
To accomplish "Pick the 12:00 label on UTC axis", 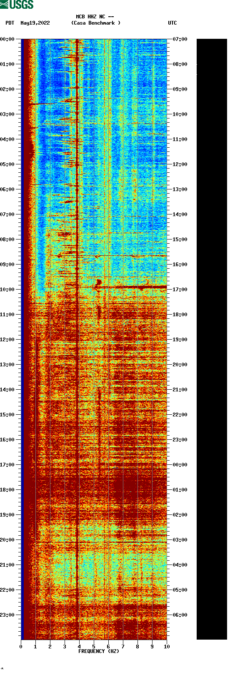I will (180, 164).
